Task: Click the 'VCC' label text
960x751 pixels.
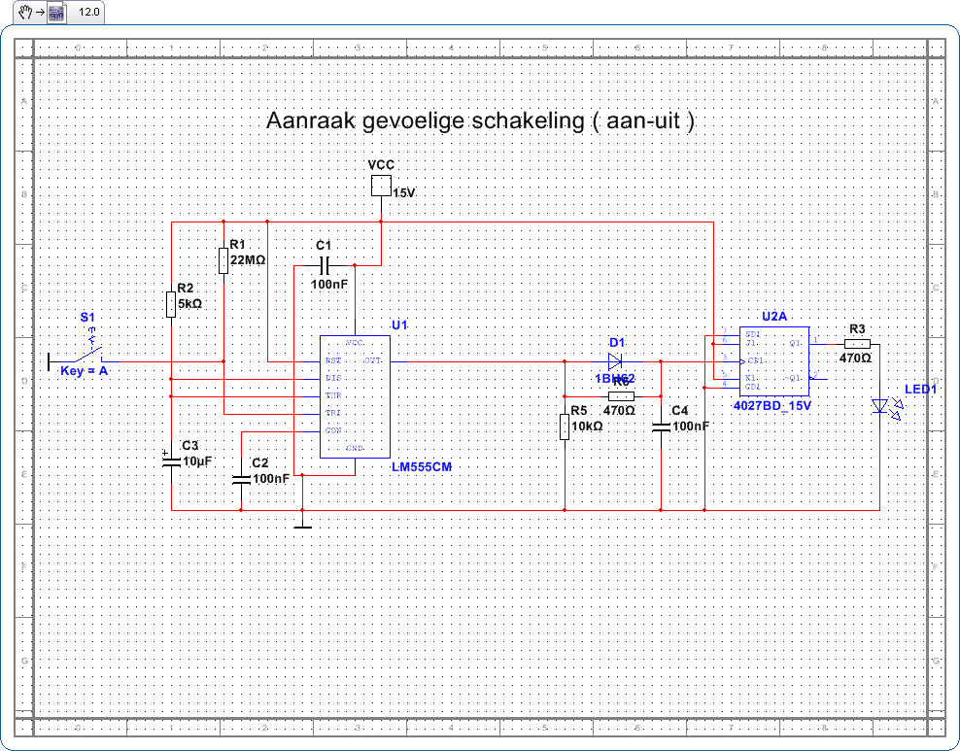Action: pyautogui.click(x=382, y=165)
